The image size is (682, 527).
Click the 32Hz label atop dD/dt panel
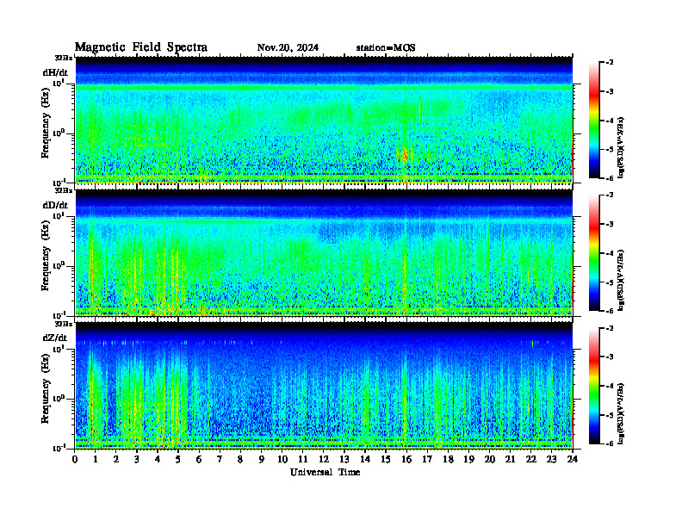coord(64,190)
